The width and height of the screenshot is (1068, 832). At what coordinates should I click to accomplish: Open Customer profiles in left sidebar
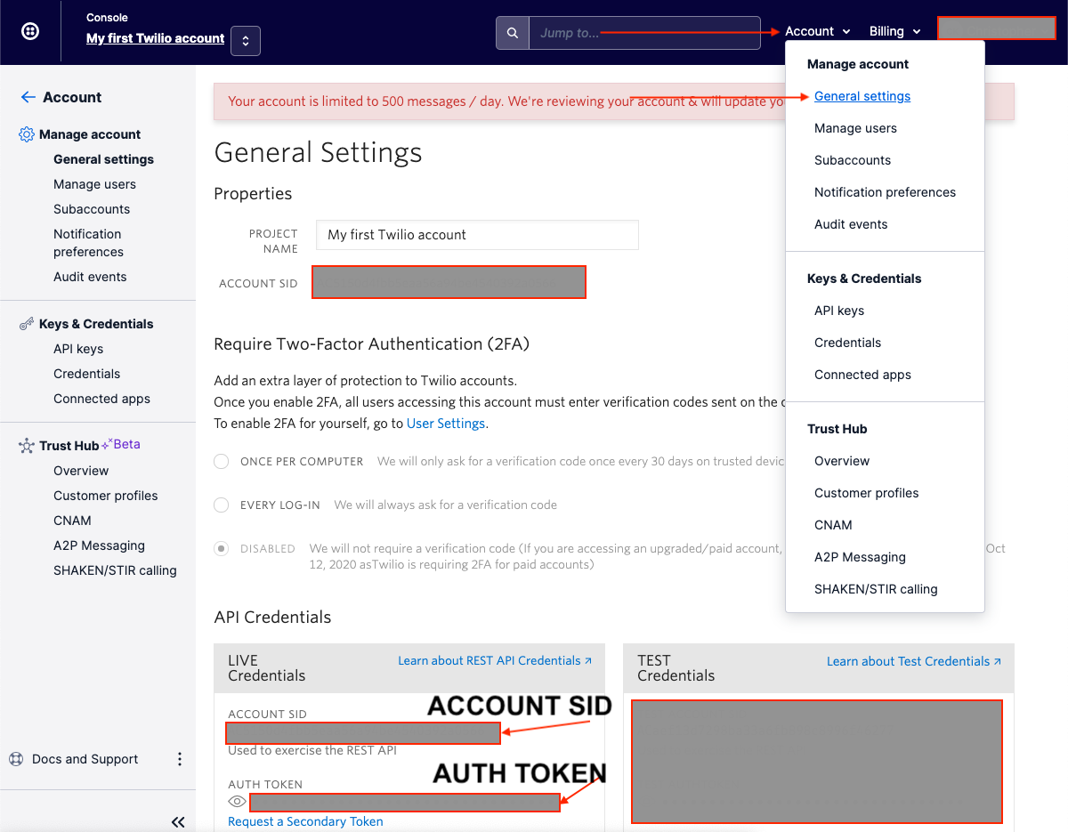point(106,496)
